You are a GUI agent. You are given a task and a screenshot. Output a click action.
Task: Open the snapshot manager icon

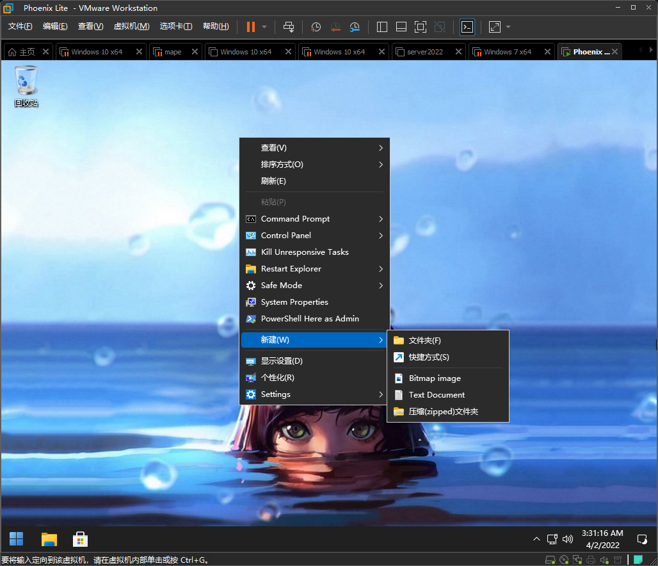point(355,27)
